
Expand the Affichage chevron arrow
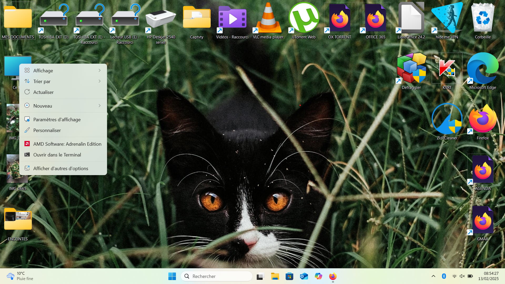point(99,70)
